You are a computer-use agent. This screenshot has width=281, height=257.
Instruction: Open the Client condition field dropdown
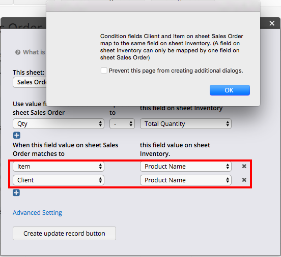click(59, 180)
